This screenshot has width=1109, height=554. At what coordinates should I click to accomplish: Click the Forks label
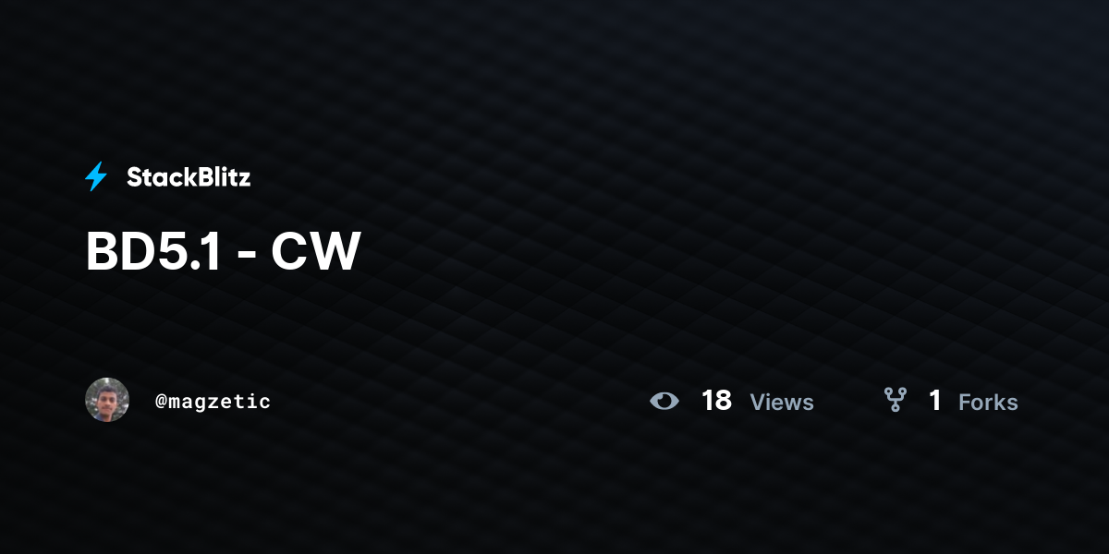[x=988, y=402]
